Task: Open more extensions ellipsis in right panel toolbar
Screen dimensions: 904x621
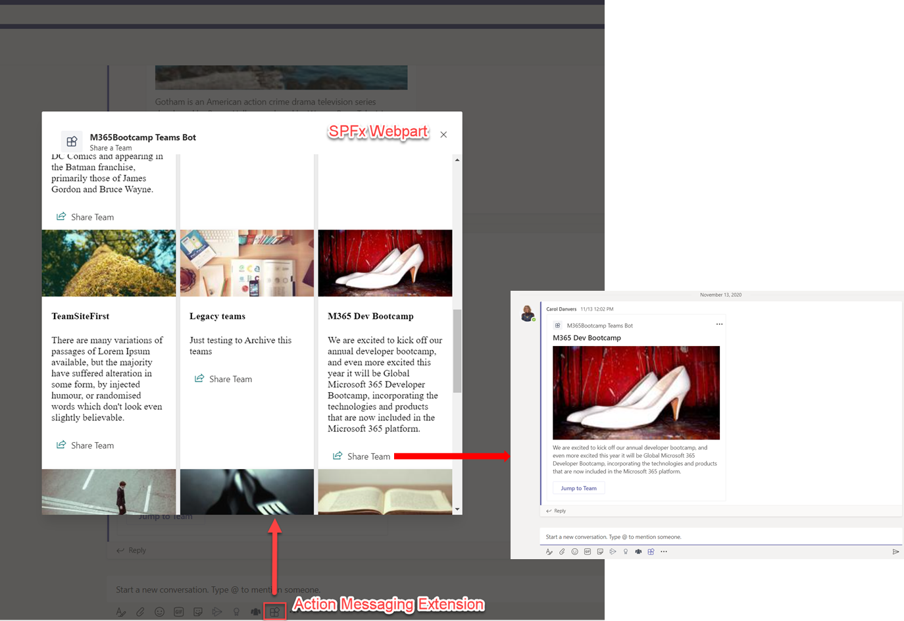Action: 664,552
